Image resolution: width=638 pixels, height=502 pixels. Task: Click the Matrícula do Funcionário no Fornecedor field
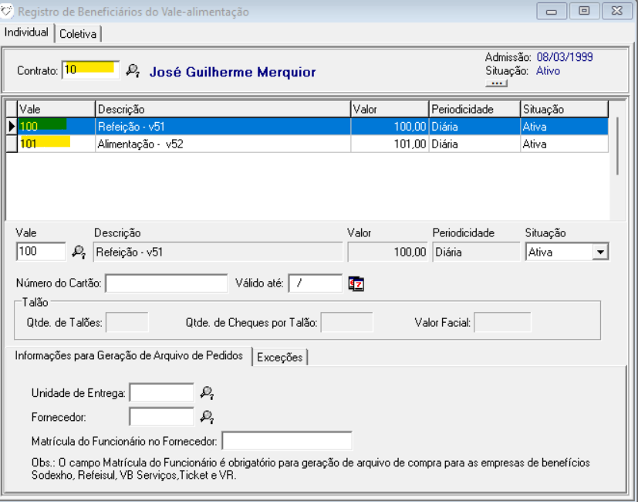click(x=286, y=441)
